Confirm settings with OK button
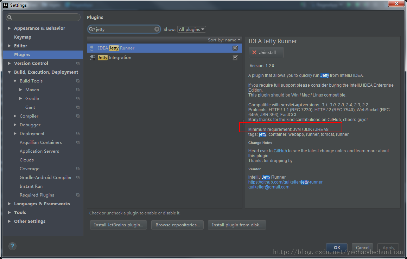This screenshot has width=407, height=259. tap(337, 248)
